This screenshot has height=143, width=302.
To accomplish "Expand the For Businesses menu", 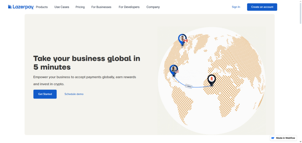I will [101, 7].
